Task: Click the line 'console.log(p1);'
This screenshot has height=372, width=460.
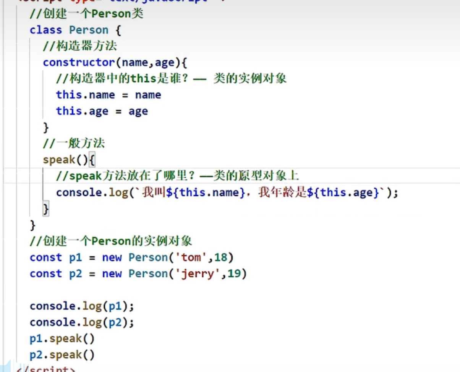Action: [82, 306]
